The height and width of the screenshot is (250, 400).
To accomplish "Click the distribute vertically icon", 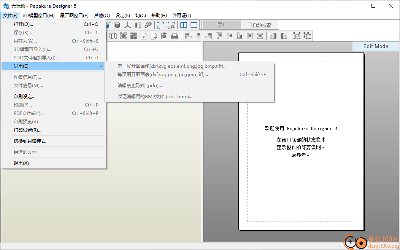I will point(260,36).
